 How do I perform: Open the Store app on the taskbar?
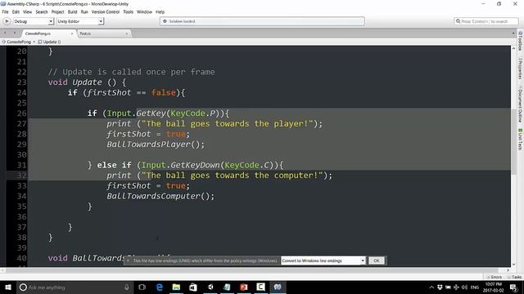(x=193, y=287)
